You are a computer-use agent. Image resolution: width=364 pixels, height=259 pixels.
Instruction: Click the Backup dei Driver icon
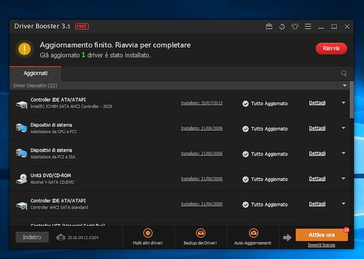(x=200, y=233)
